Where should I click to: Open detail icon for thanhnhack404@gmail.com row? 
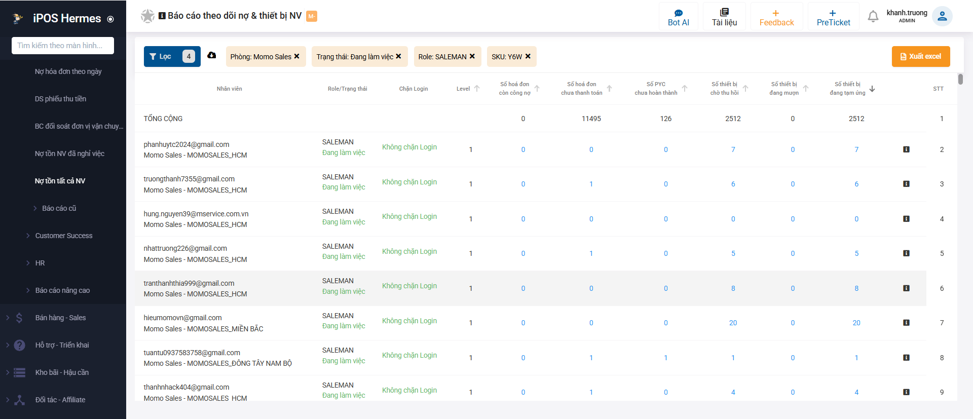907,392
